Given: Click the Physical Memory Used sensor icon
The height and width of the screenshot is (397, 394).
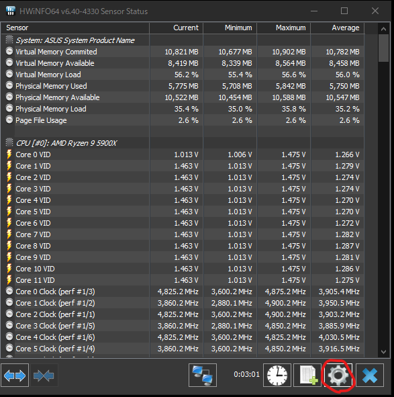Looking at the screenshot, I should click(x=9, y=85).
